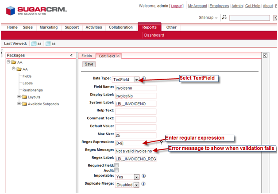Image resolution: width=278 pixels, height=194 pixels.
Task: Click the Regex Label input
Action: tap(135, 159)
